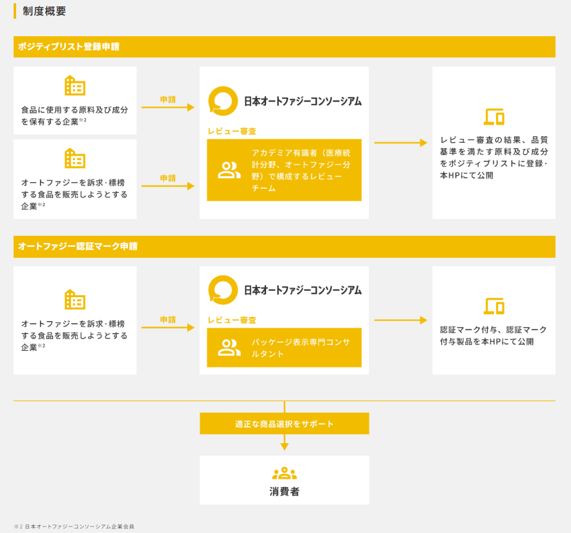
Task: Click the 消費者 label
Action: pyautogui.click(x=284, y=492)
